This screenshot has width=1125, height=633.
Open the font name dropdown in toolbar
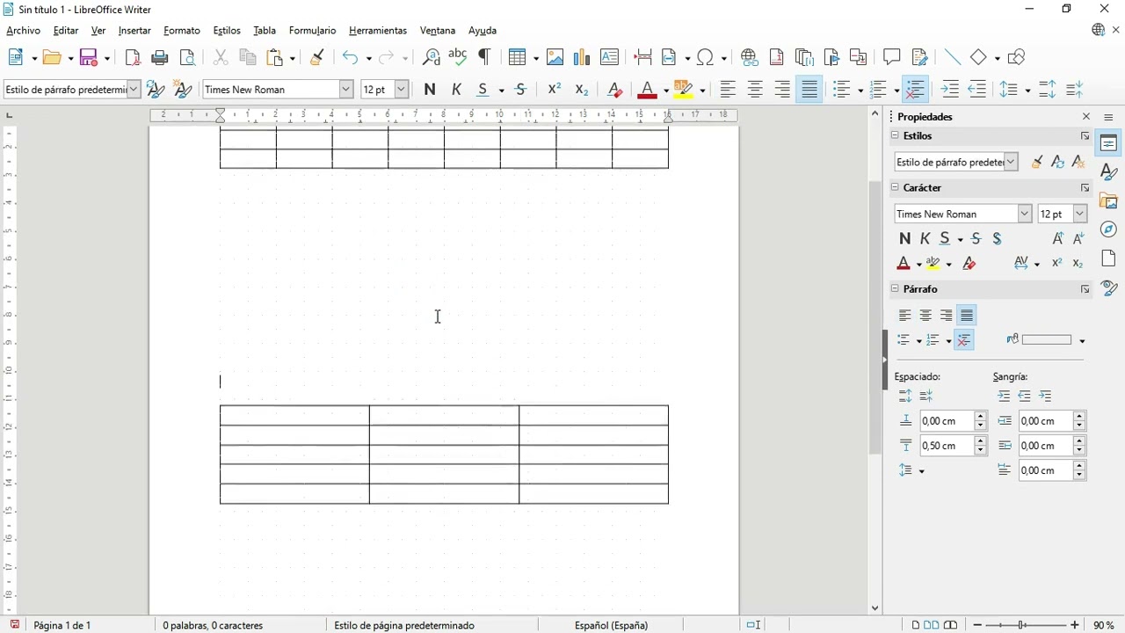pos(346,89)
